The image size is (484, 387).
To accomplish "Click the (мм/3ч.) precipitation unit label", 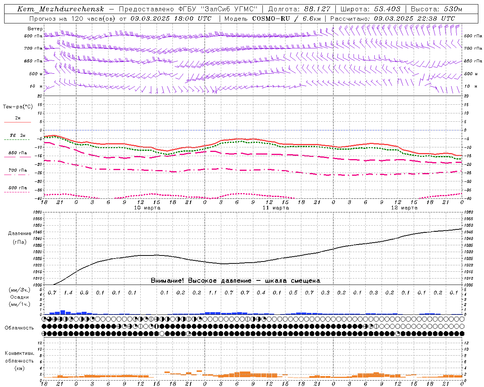I will [20, 290].
